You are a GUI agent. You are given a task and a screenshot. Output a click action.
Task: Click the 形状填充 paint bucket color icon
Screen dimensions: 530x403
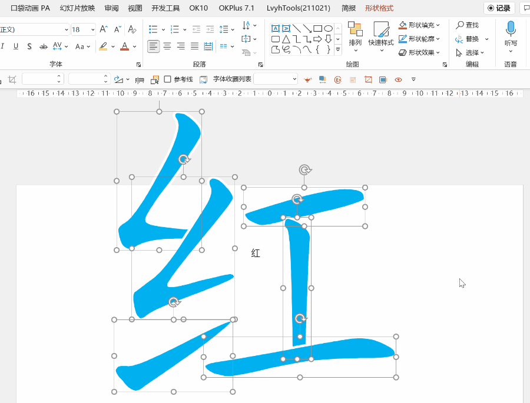[403, 25]
